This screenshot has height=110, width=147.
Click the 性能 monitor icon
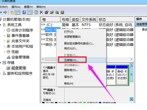tap(8, 52)
